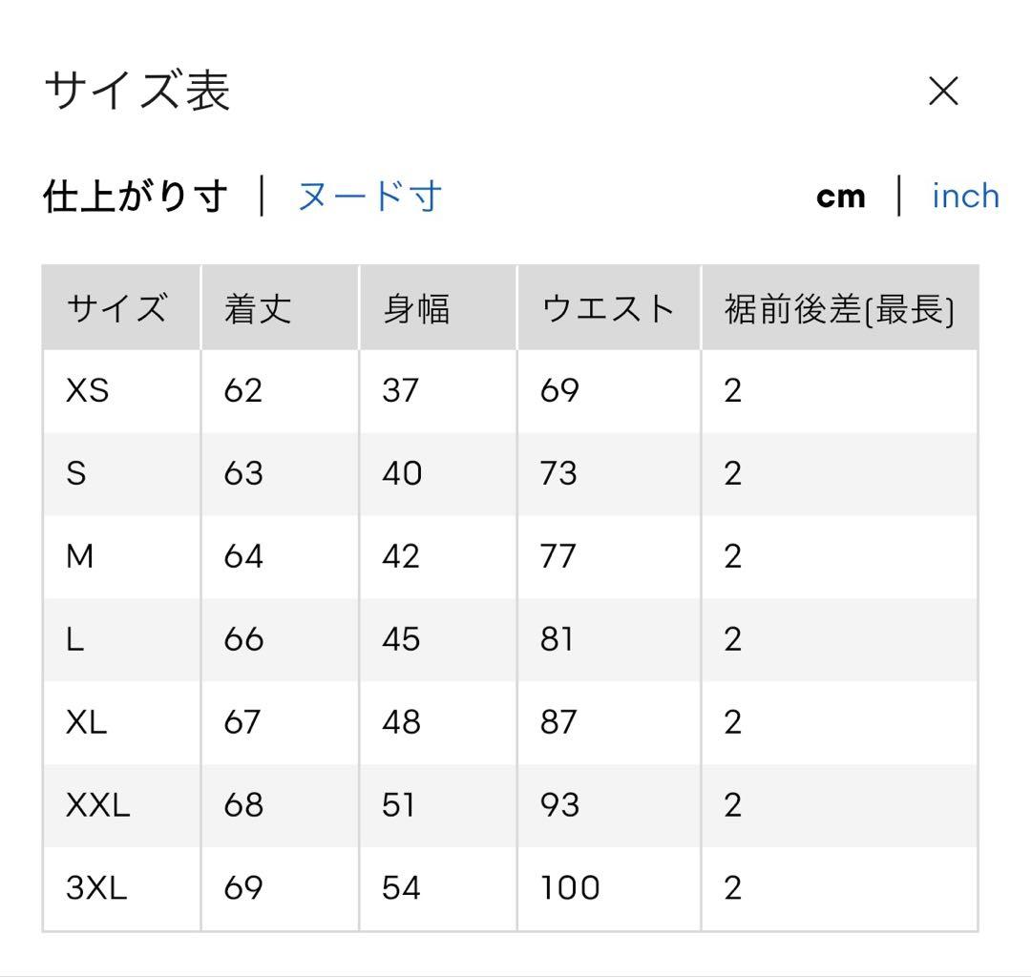
Task: Click the サイズ表 dialog title
Action: coord(137,91)
